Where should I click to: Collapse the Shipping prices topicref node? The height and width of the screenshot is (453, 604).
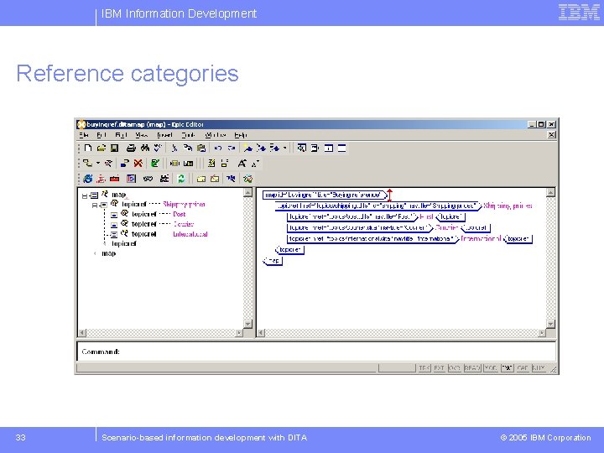pos(94,206)
